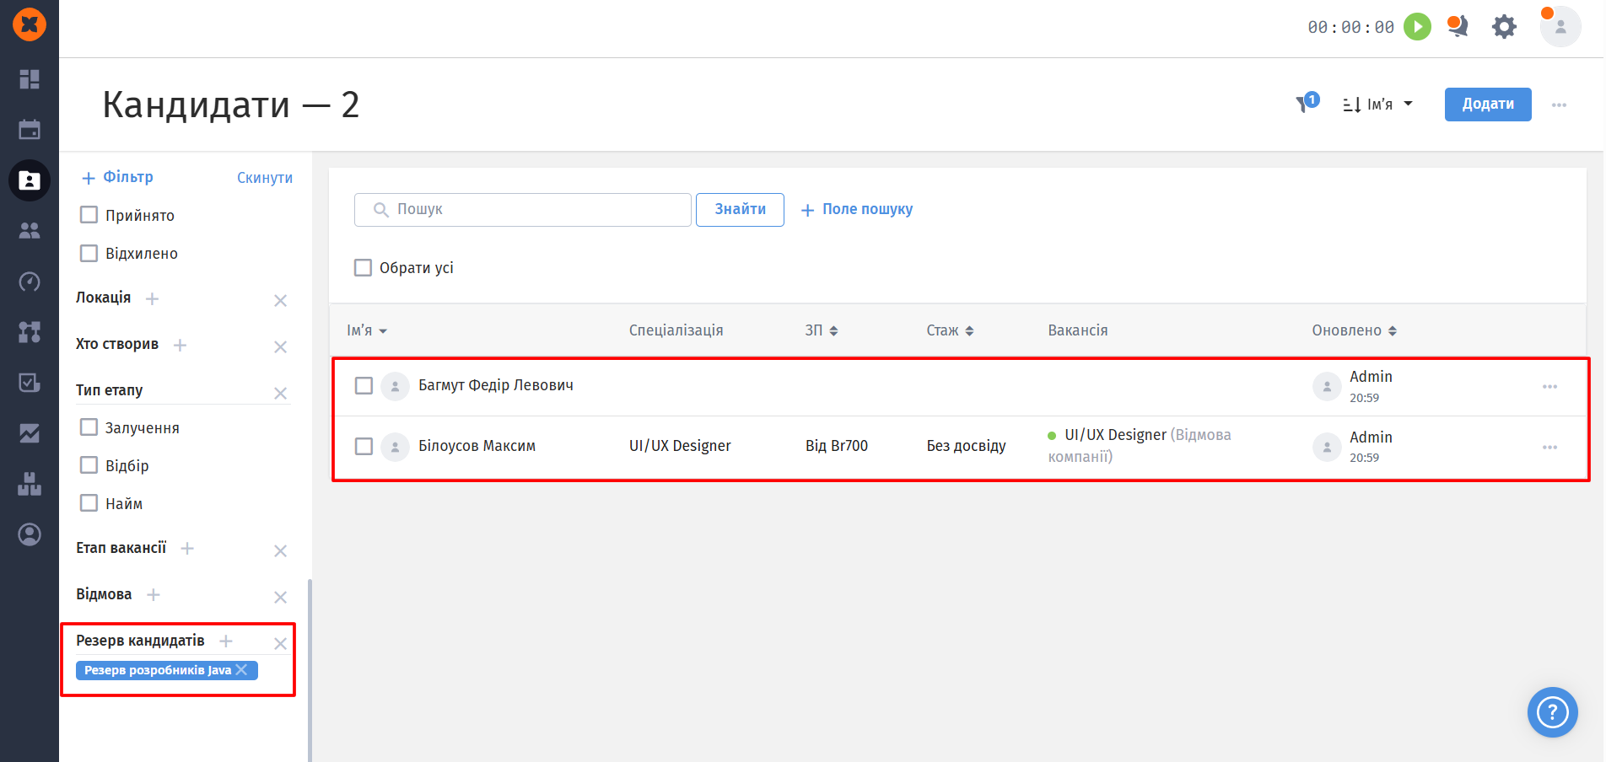The height and width of the screenshot is (762, 1606).
Task: Open the user profile circle sidebar icon
Action: coord(30,534)
